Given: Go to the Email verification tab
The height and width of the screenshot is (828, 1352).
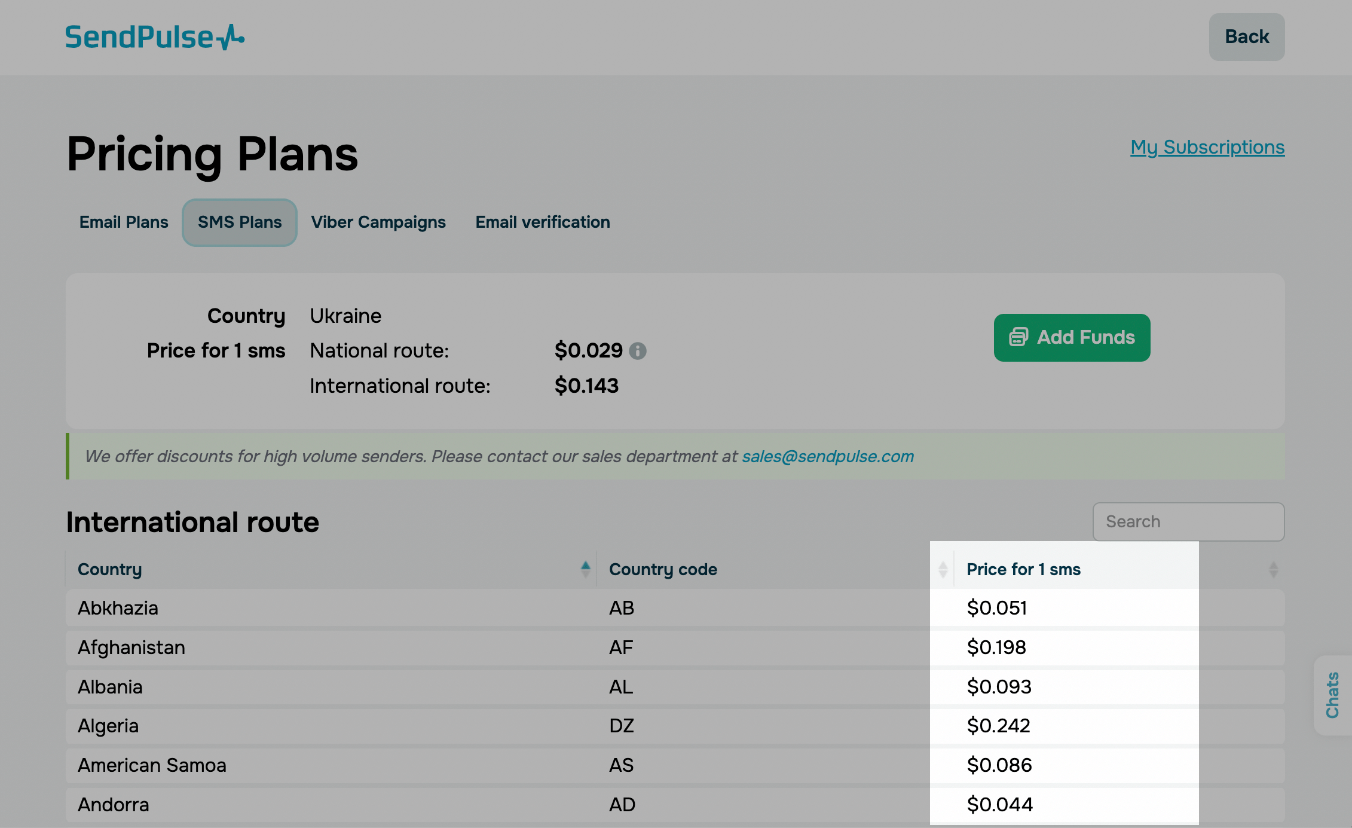Looking at the screenshot, I should coord(542,222).
